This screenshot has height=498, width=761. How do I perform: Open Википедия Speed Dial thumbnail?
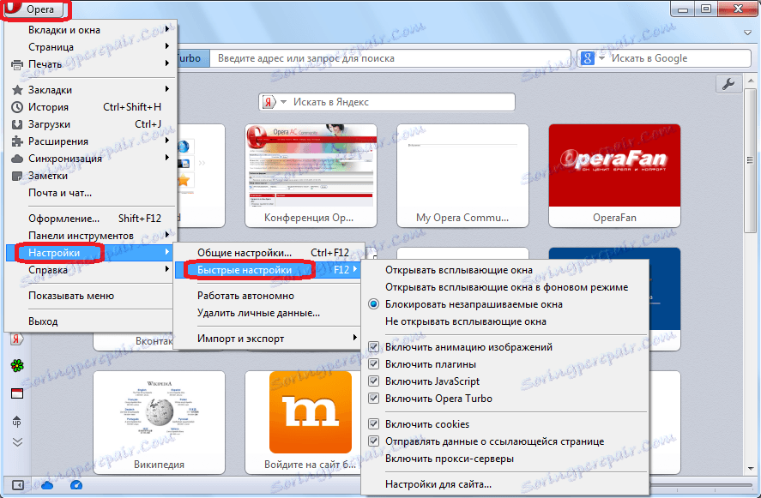(x=160, y=423)
